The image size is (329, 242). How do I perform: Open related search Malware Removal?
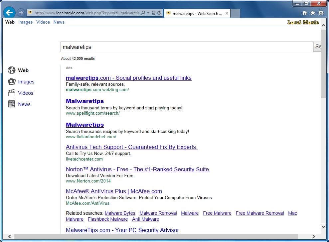pos(158,213)
